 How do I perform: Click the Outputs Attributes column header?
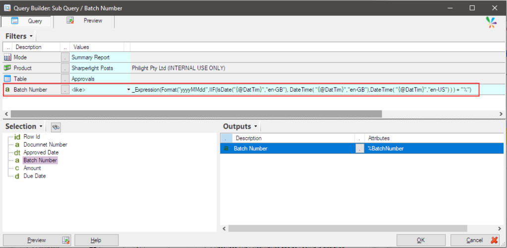pos(434,138)
